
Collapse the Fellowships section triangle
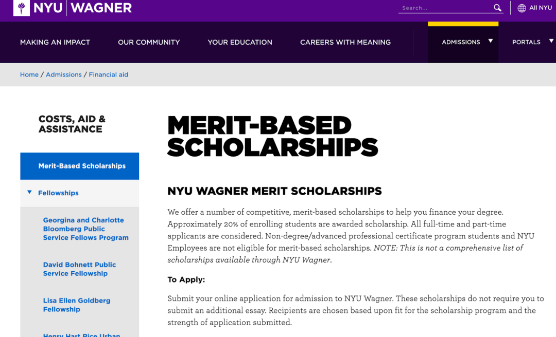29,193
